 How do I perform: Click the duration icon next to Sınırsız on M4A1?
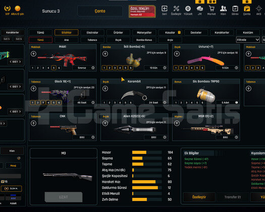pos(93,68)
